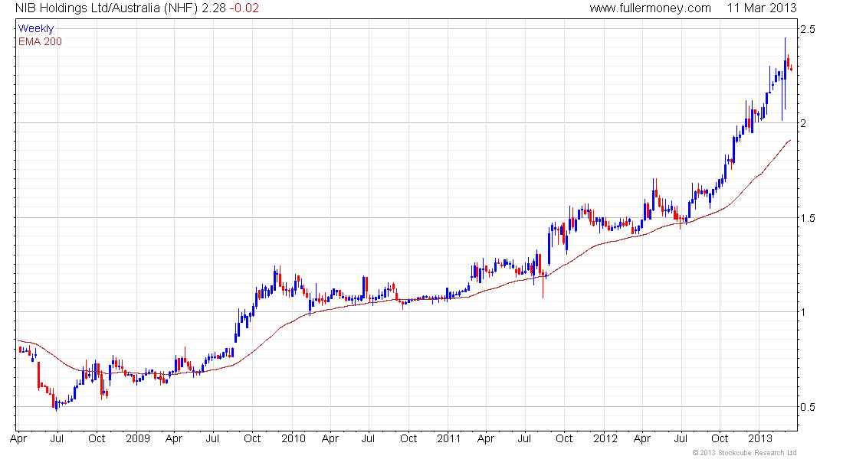
Task: Click the price change value -0.02
Action: [244, 8]
